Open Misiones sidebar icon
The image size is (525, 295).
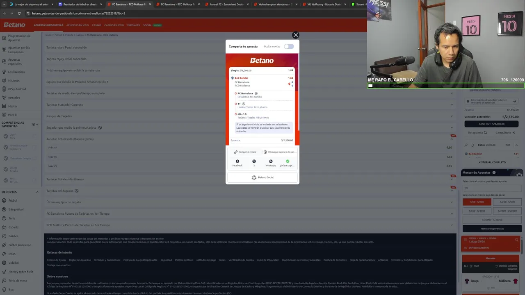[x=4, y=80]
